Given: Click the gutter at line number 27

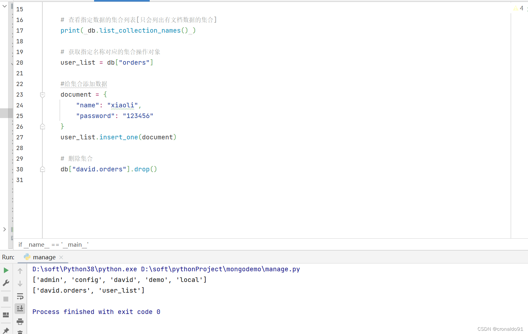Looking at the screenshot, I should click(20, 137).
